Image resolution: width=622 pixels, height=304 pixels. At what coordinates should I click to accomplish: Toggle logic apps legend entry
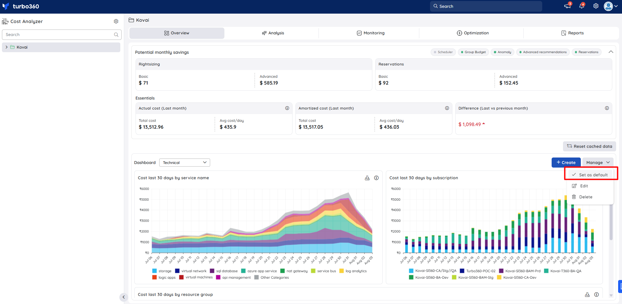(x=164, y=277)
